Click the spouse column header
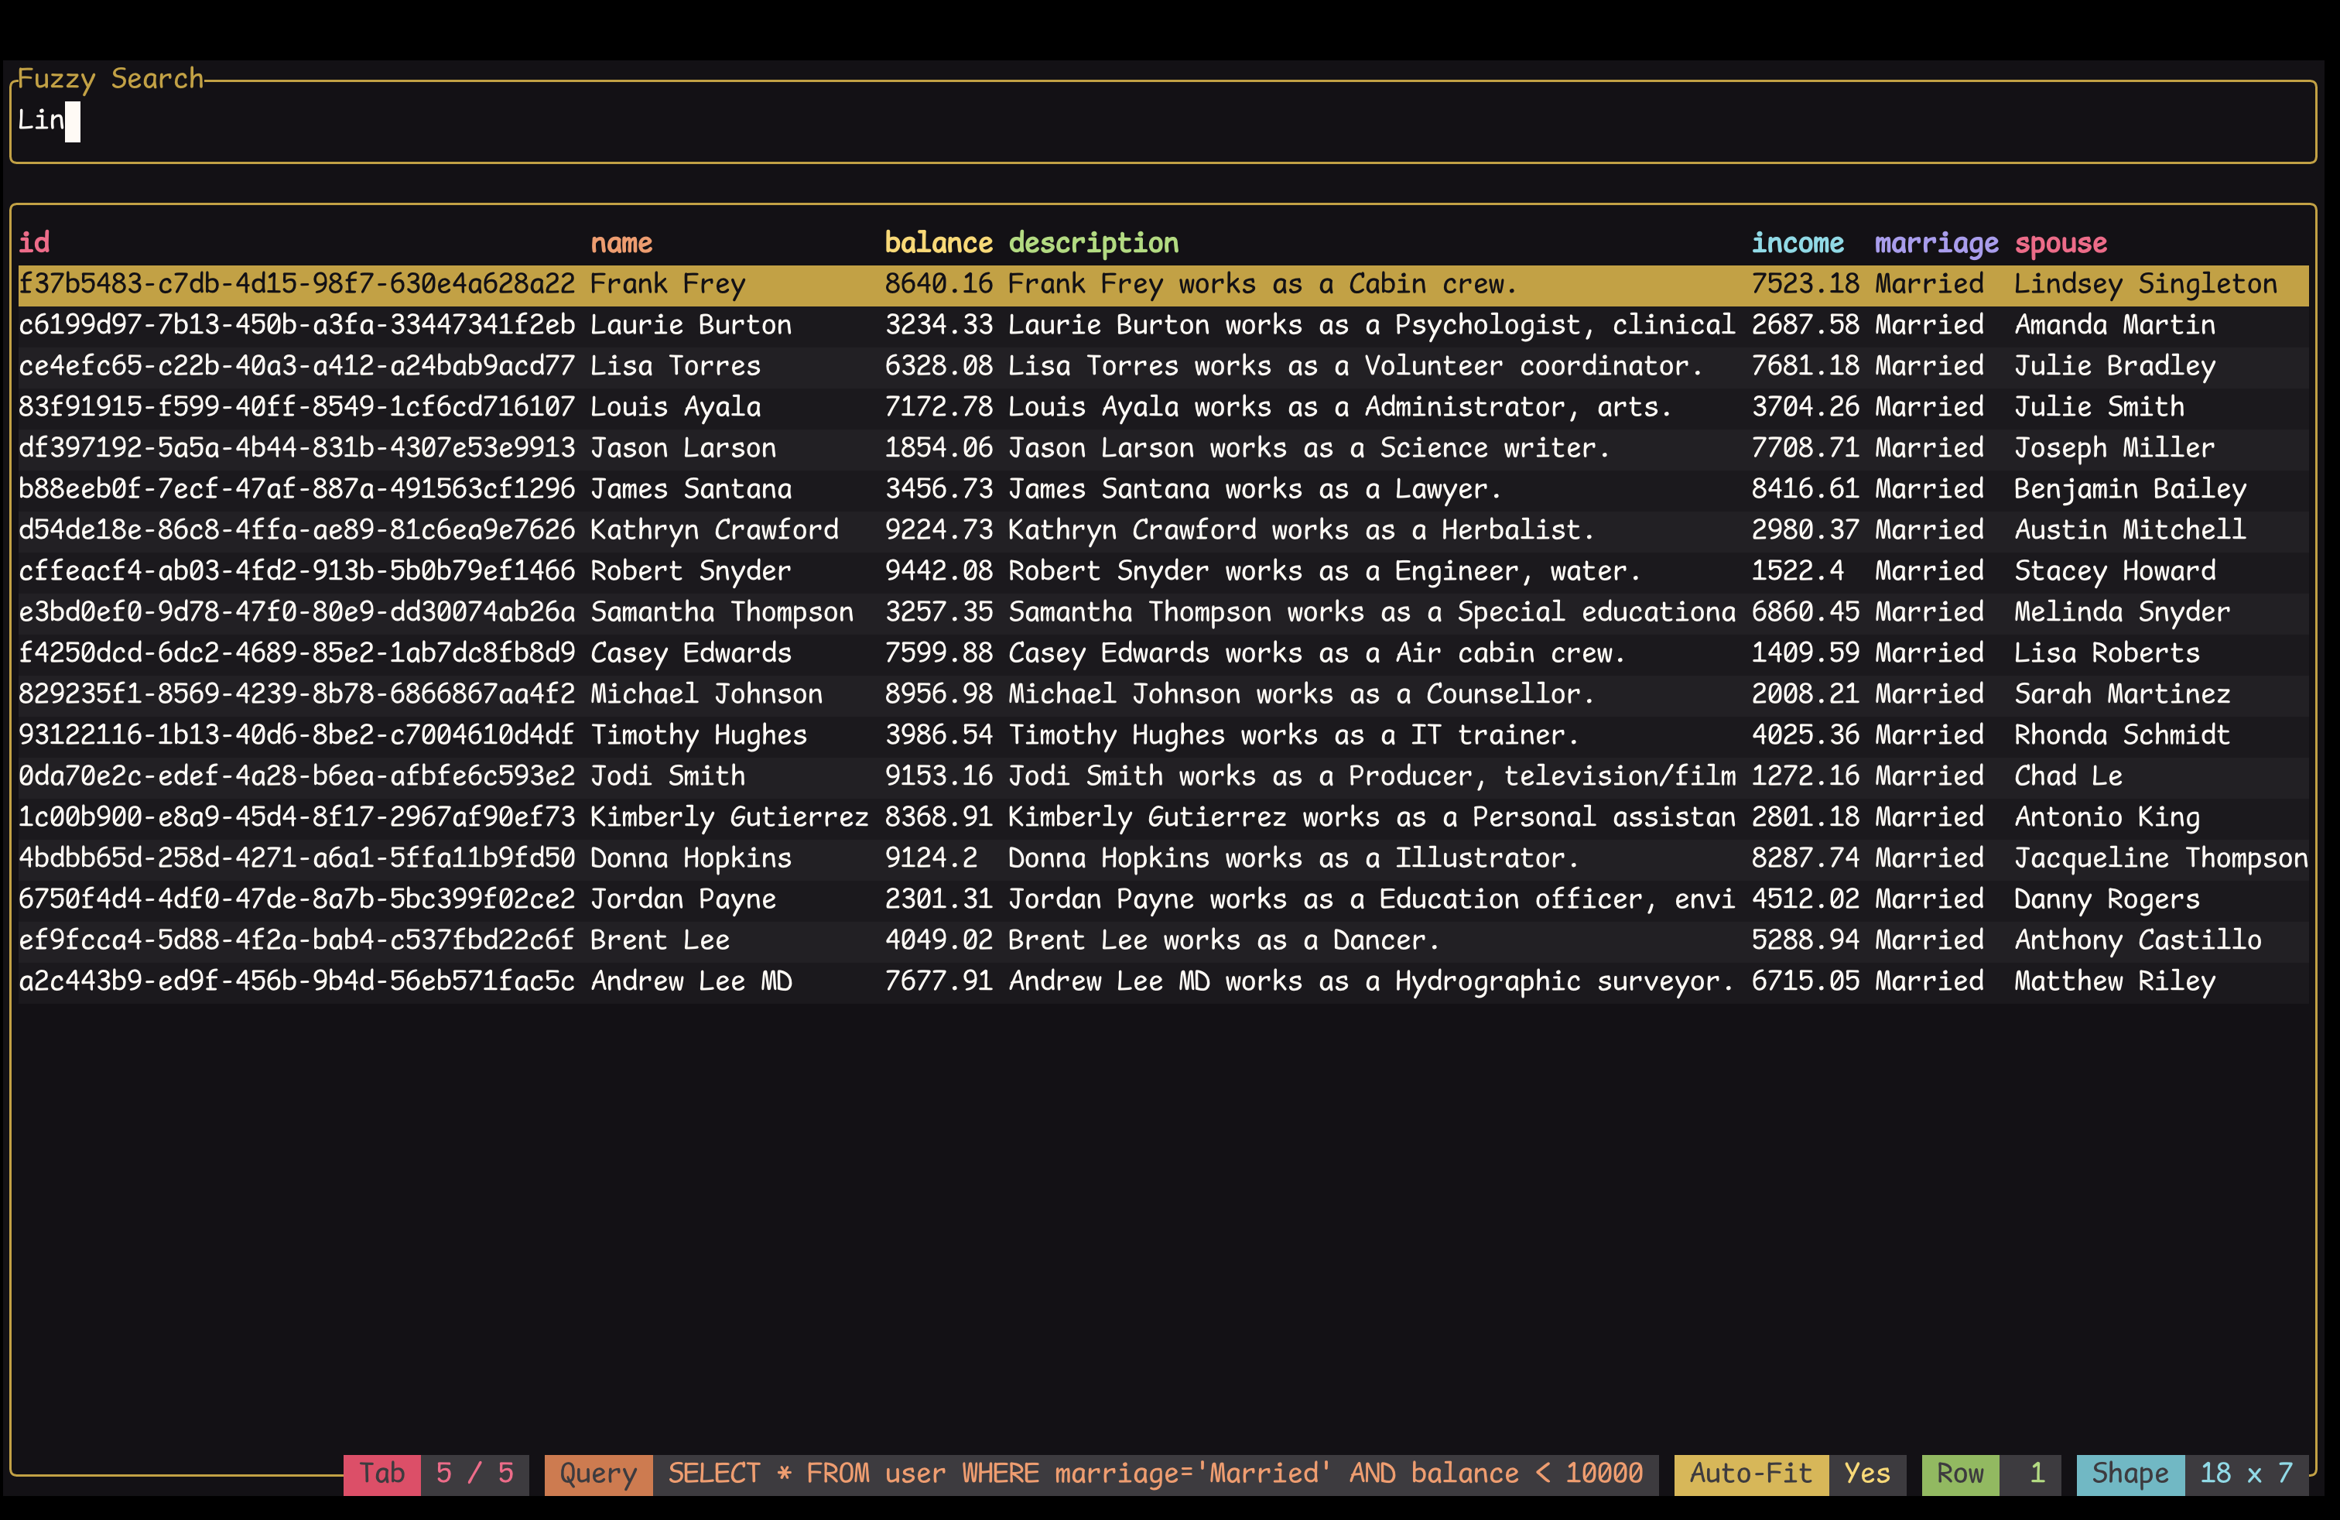2340x1520 pixels. click(x=2061, y=243)
